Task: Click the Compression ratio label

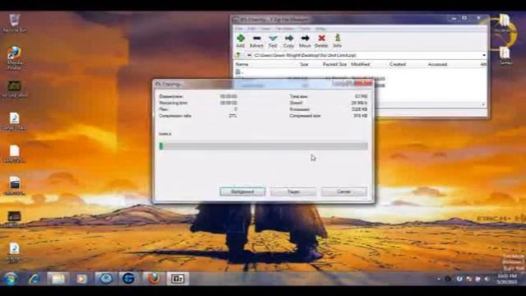Action: pyautogui.click(x=175, y=116)
